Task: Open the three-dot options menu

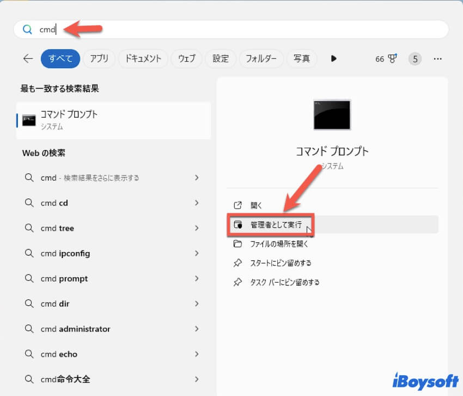Action: pyautogui.click(x=437, y=59)
